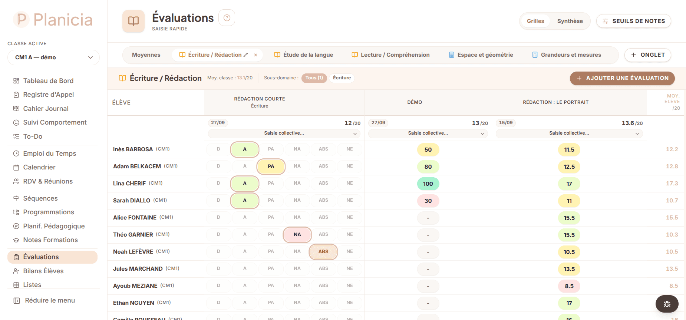Image resolution: width=686 pixels, height=320 pixels.
Task: Set Ethan NGUYEN to NE
Action: coord(350,303)
